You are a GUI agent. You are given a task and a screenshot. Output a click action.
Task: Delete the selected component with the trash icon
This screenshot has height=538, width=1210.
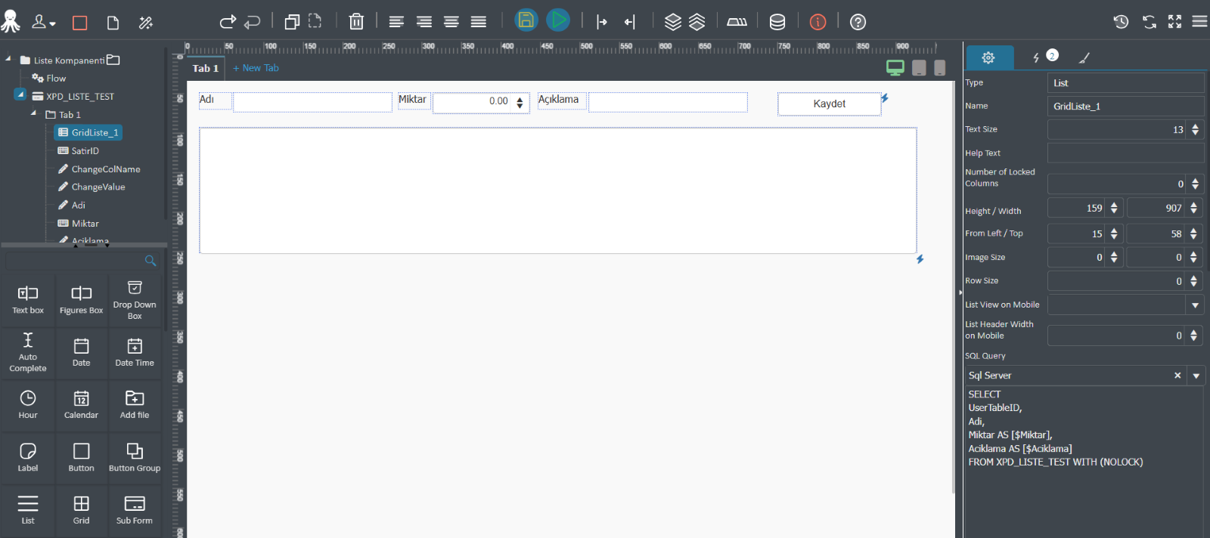pyautogui.click(x=356, y=22)
